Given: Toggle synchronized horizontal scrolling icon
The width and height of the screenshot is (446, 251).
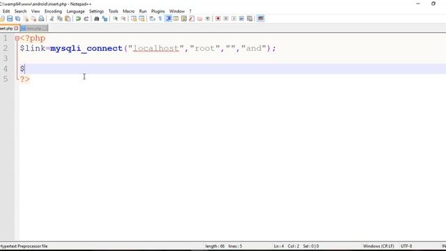Looking at the screenshot, I should point(141,19).
